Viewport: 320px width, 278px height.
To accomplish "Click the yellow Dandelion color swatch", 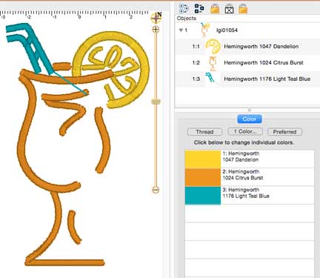I will (203, 159).
